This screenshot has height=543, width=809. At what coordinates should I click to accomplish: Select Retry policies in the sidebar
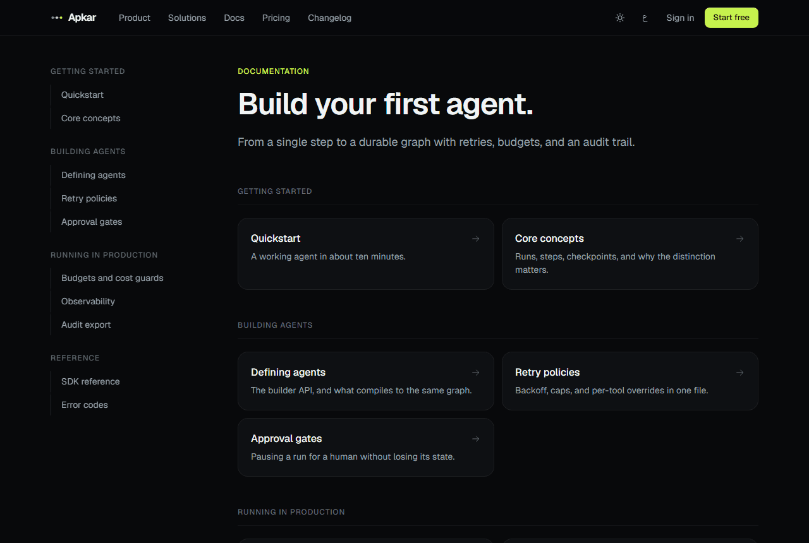click(89, 198)
